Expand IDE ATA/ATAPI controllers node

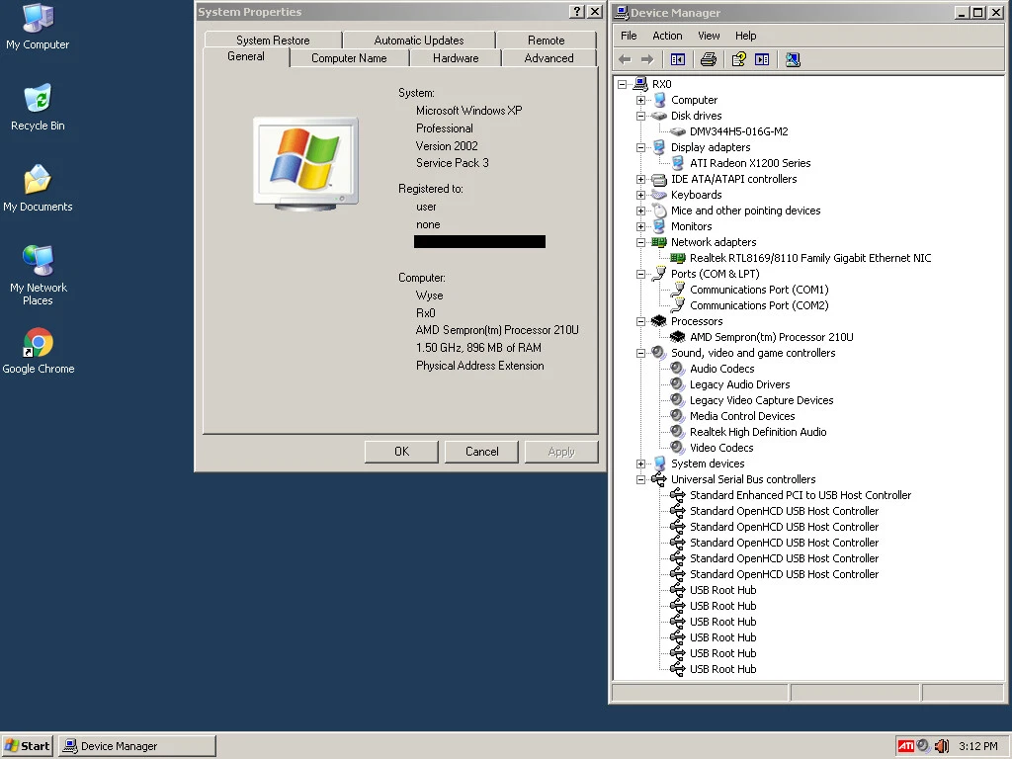(640, 180)
